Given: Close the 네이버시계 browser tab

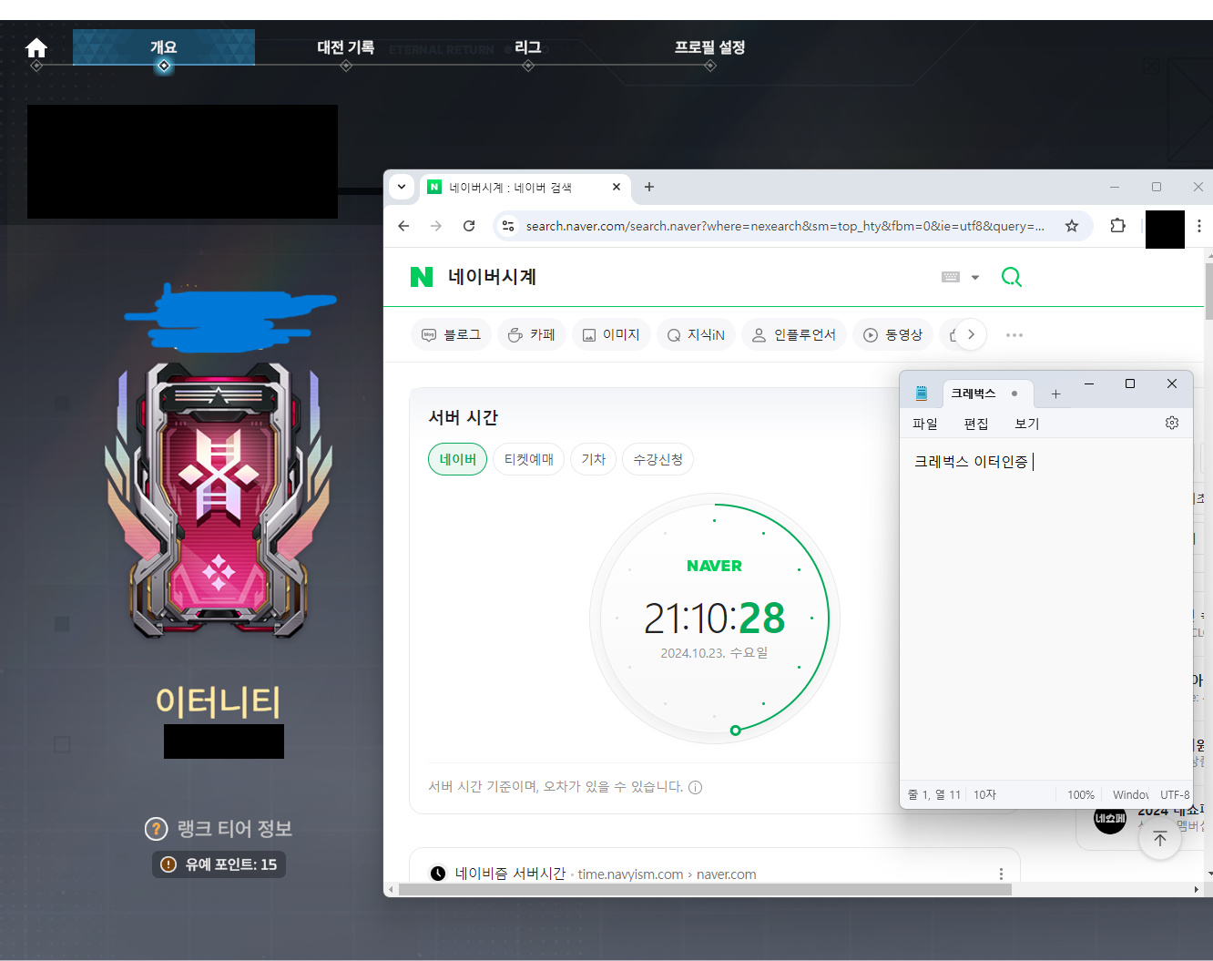Looking at the screenshot, I should (x=617, y=187).
